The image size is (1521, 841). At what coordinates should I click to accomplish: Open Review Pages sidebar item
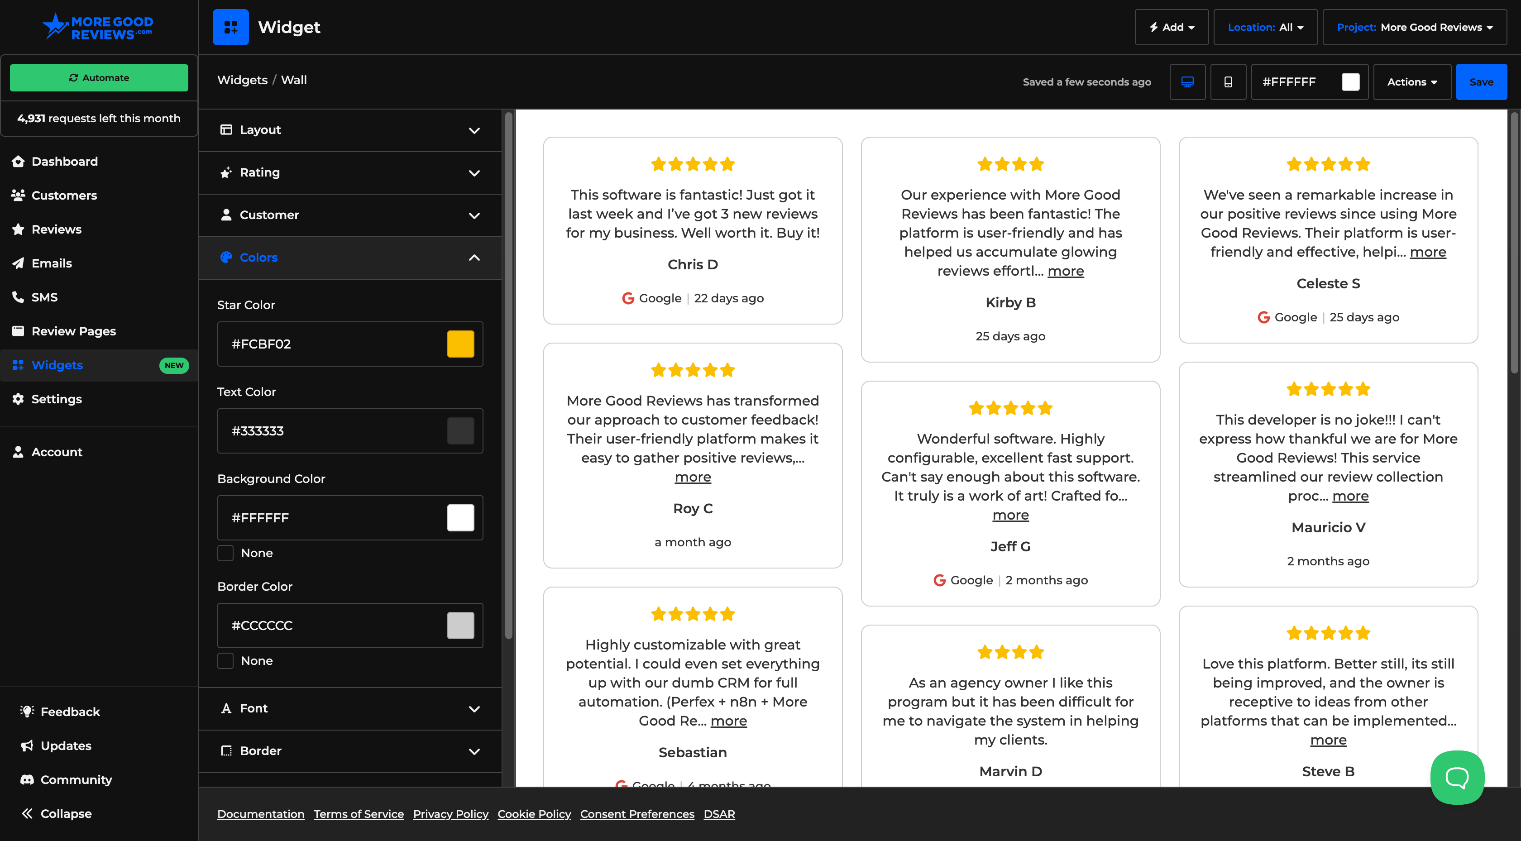(73, 331)
